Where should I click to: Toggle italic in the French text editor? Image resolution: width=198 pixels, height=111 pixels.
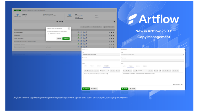126,71
